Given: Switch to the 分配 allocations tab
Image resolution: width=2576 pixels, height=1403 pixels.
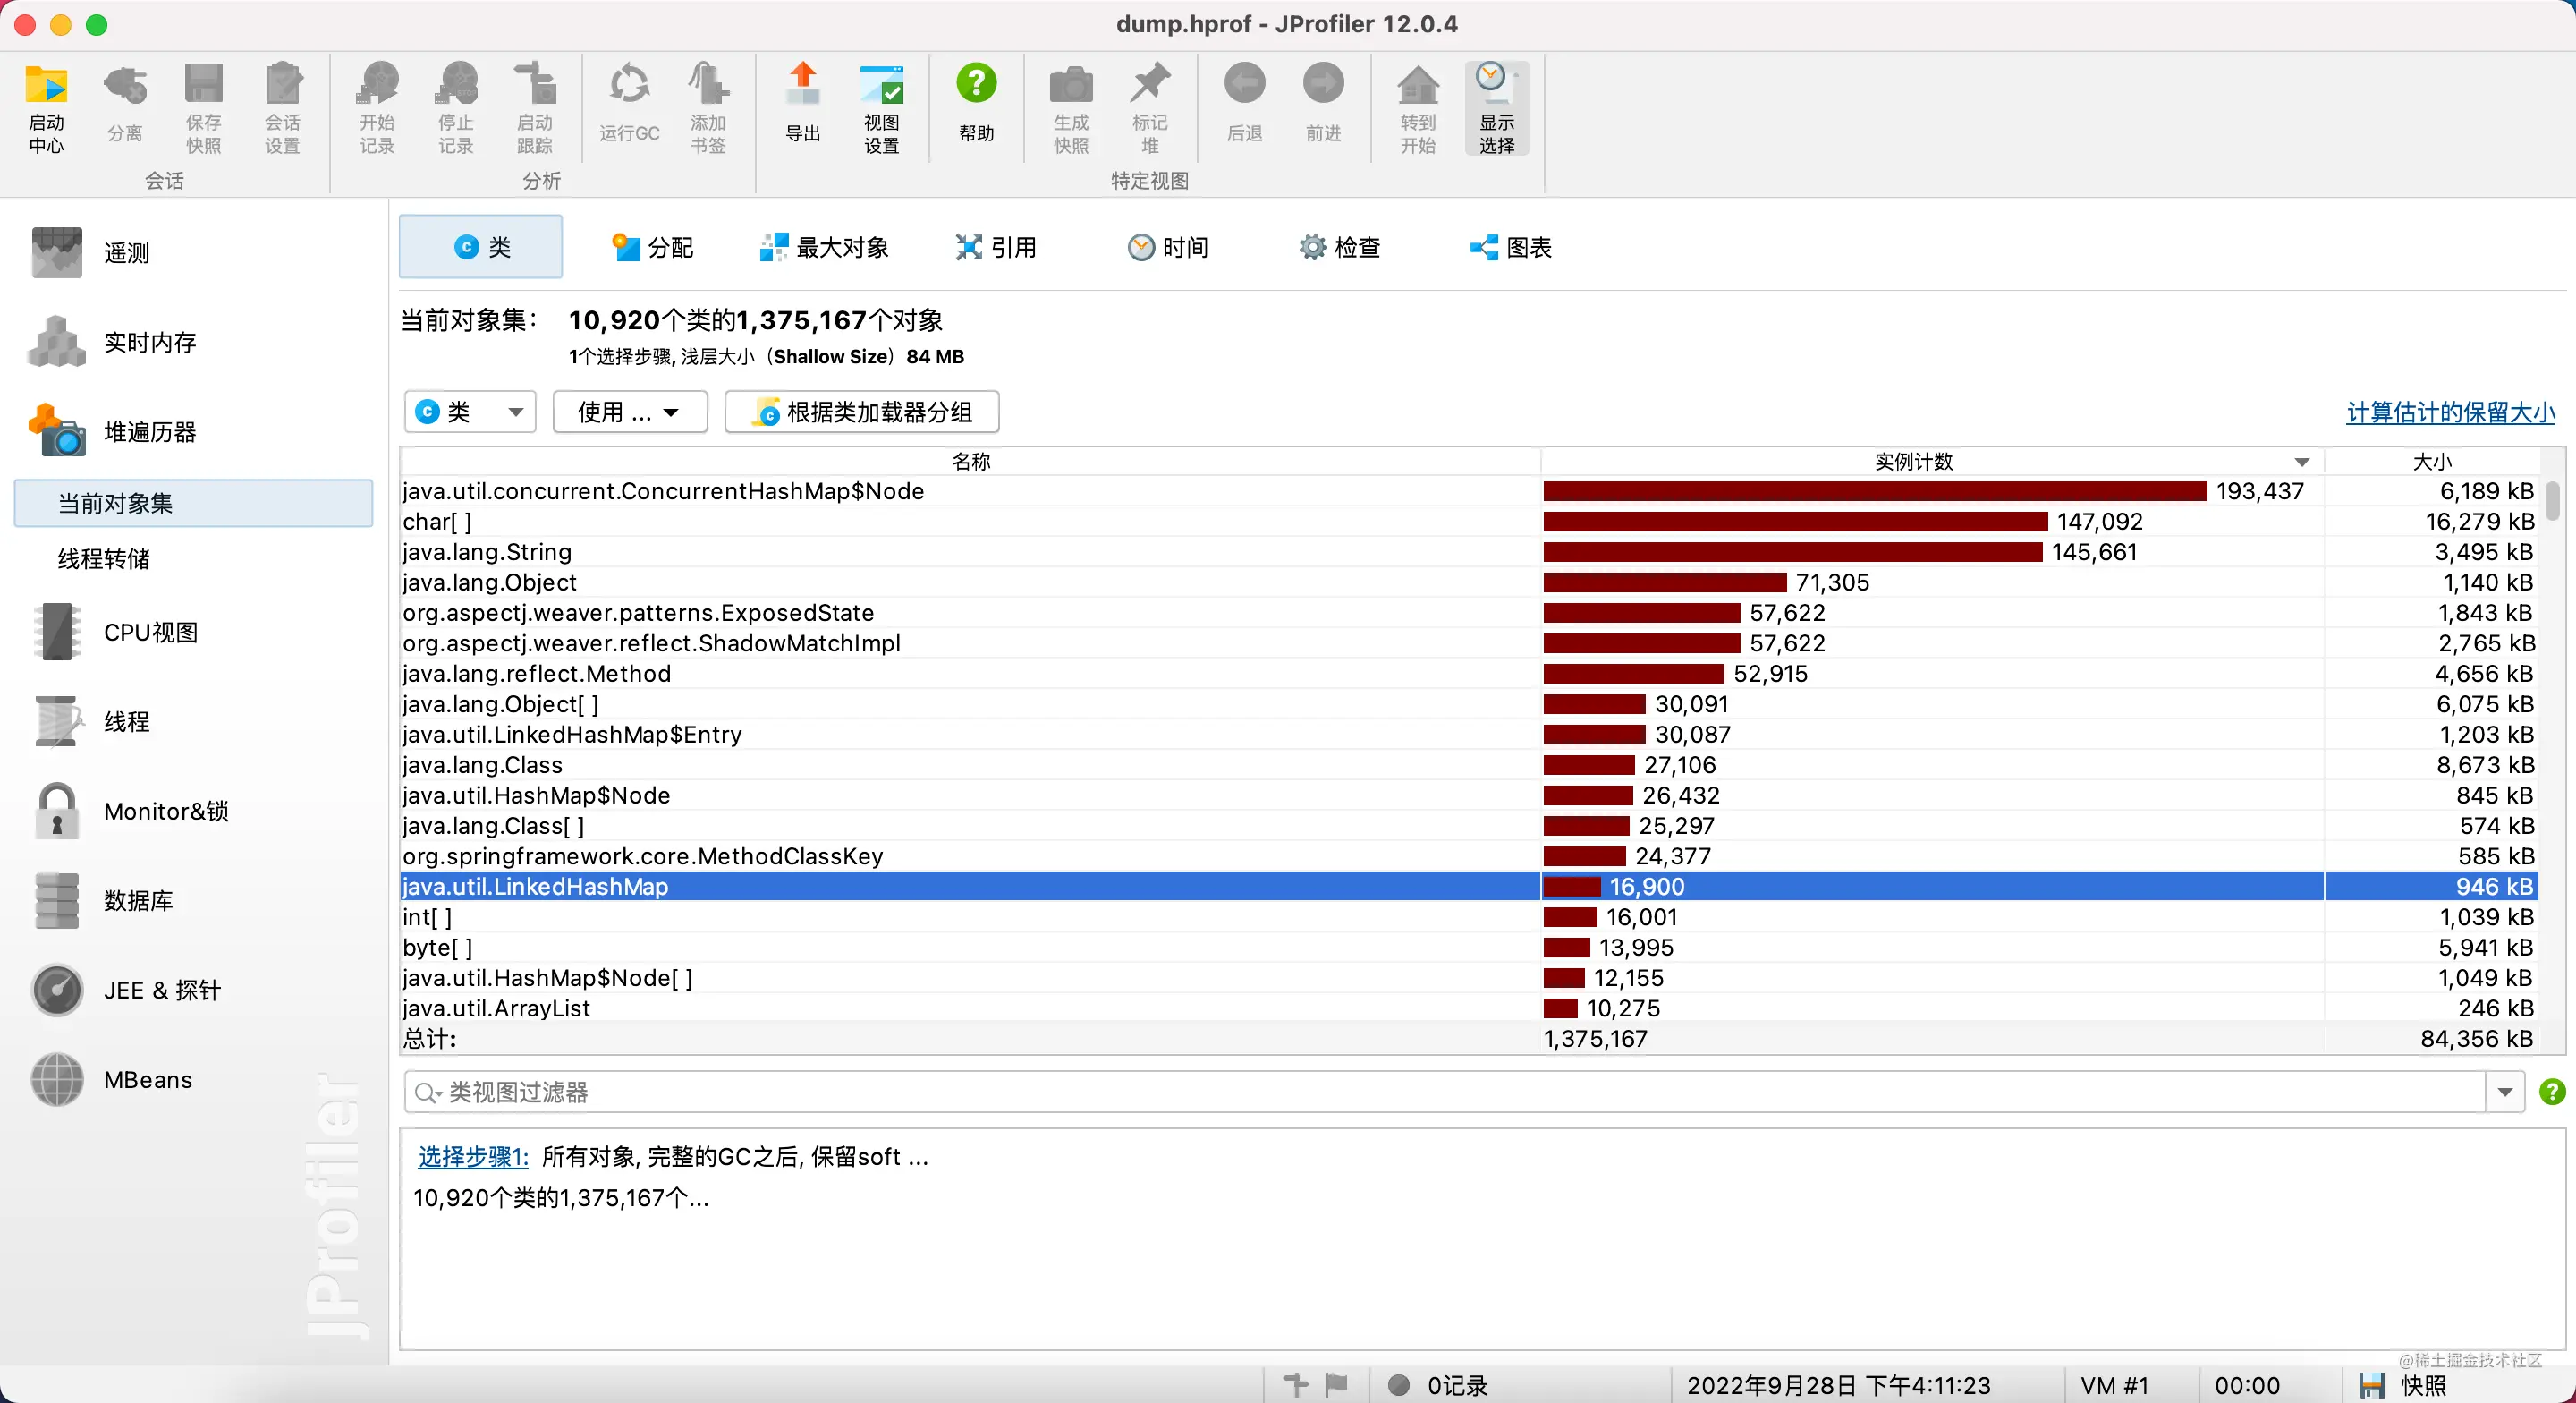Looking at the screenshot, I should click(652, 246).
